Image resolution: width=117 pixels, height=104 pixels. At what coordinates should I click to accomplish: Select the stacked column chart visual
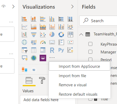coord(34,19)
